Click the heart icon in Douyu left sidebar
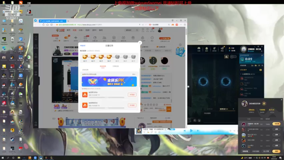This screenshot has width=284, height=160. (36, 37)
